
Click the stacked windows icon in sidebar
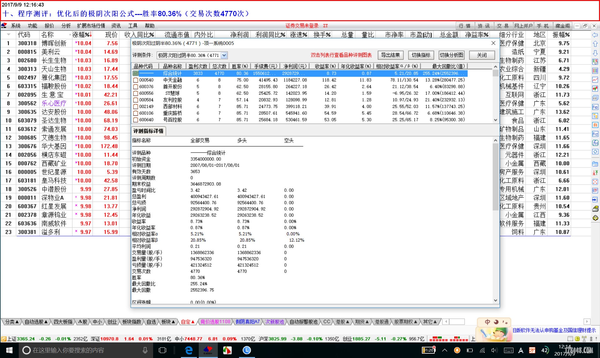pyautogui.click(x=595, y=98)
